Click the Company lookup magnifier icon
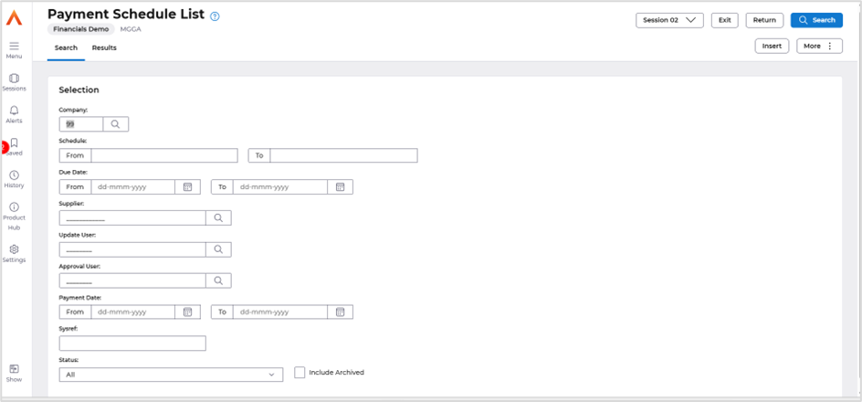Viewport: 862px width, 402px height. pos(116,124)
